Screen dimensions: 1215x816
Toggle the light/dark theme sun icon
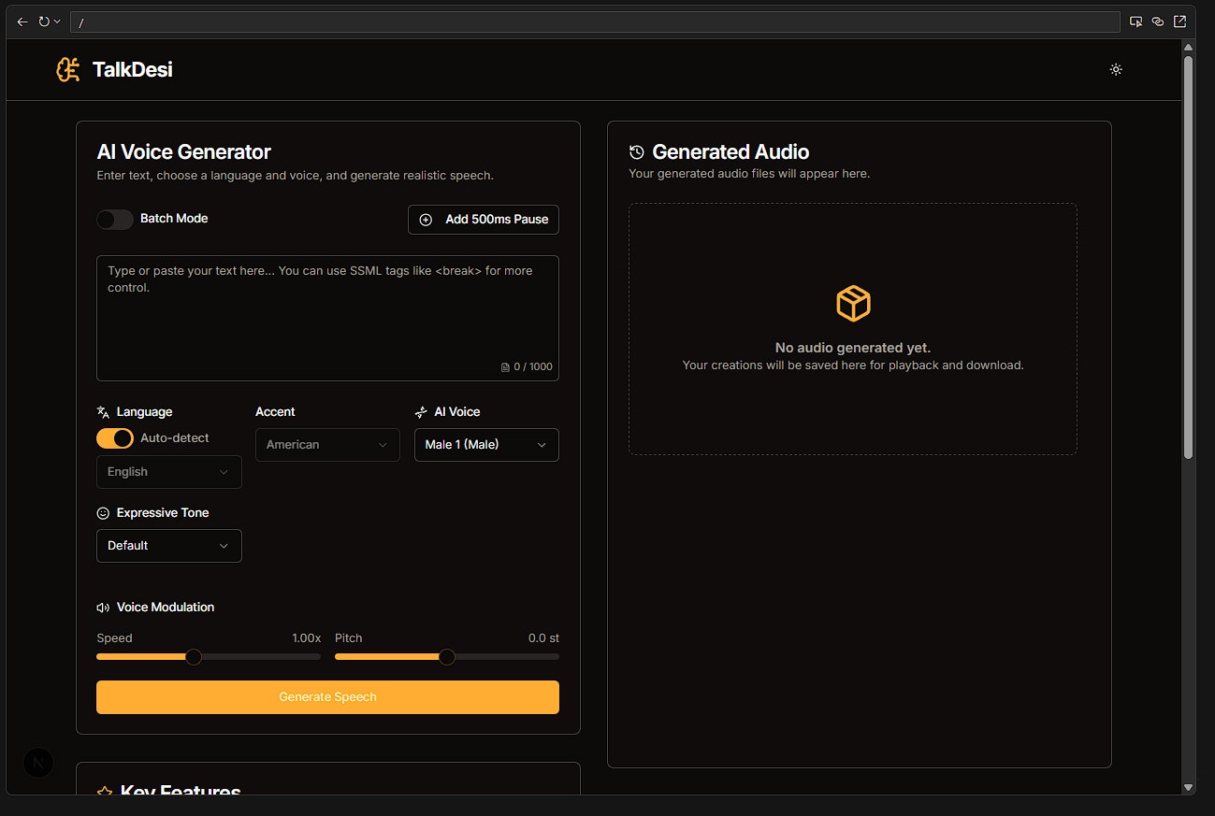click(x=1116, y=69)
